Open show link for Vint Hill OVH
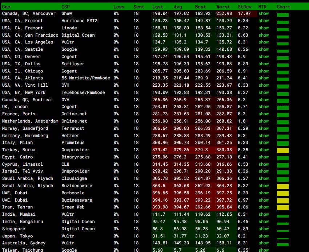Screen dimensions: 309x252 [264, 85]
